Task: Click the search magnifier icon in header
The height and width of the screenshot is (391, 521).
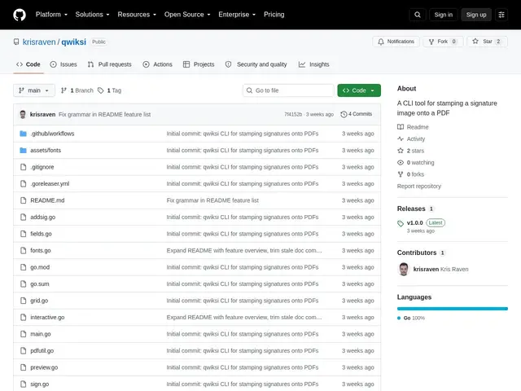Action: coord(418,15)
